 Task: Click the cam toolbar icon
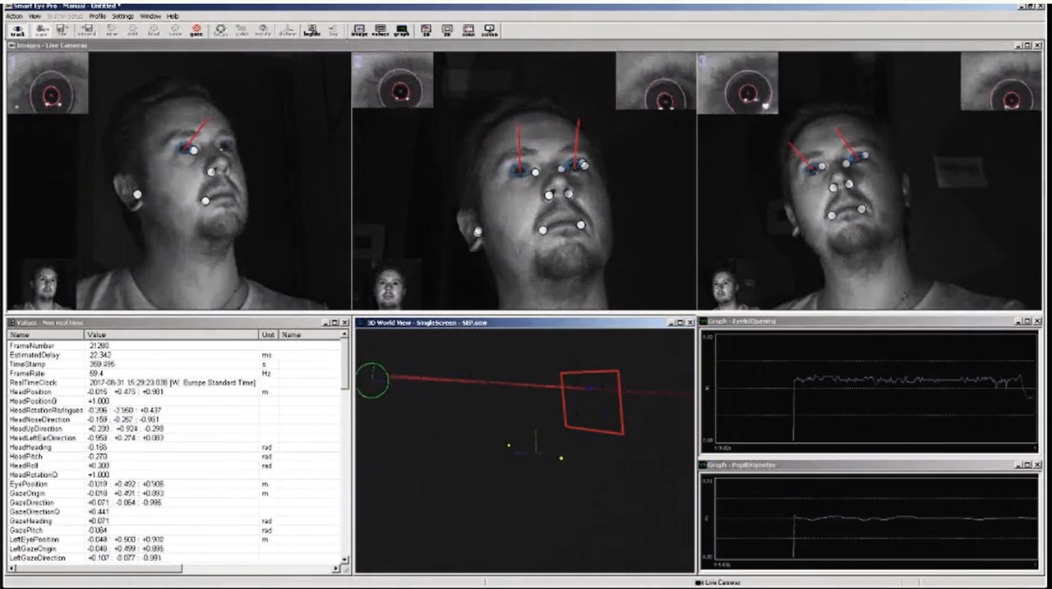pos(40,30)
